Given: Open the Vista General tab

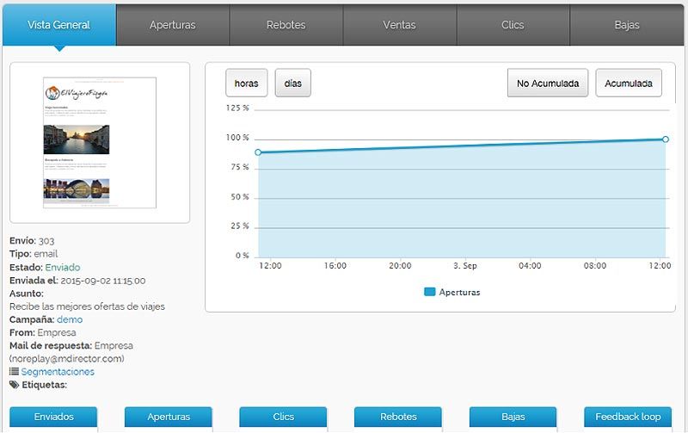Looking at the screenshot, I should pyautogui.click(x=59, y=25).
